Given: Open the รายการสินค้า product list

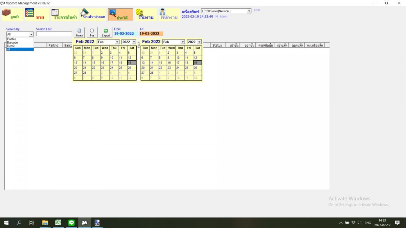Looking at the screenshot, I should coord(64,15).
